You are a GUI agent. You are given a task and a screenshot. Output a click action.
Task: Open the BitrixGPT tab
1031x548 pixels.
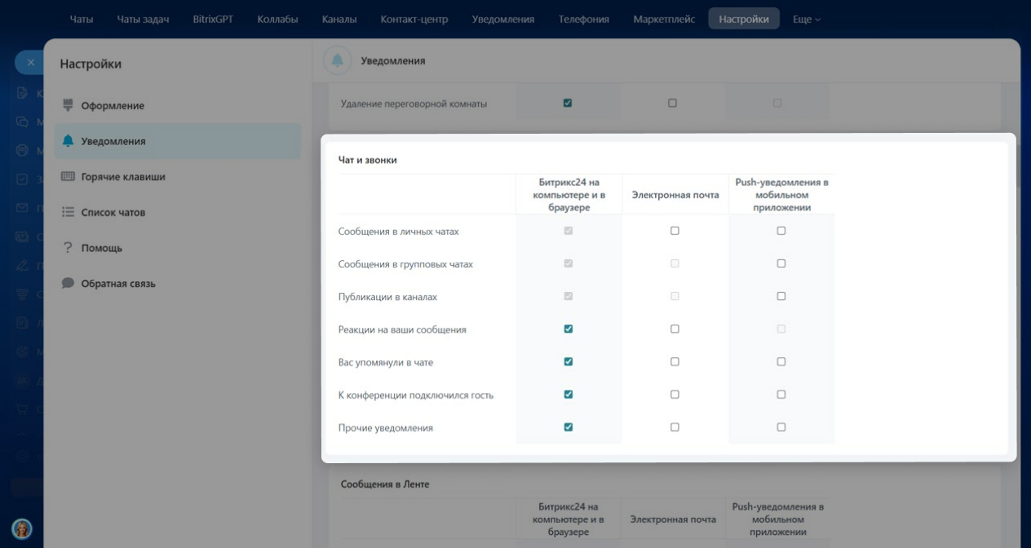coord(213,19)
